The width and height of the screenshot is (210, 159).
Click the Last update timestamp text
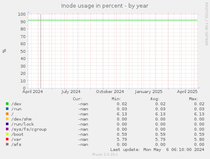tap(157, 150)
